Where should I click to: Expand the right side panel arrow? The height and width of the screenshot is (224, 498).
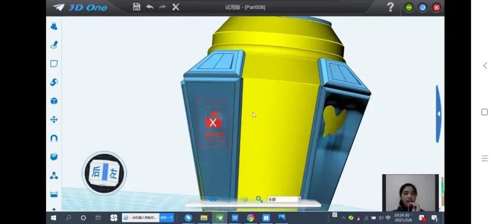pyautogui.click(x=439, y=114)
